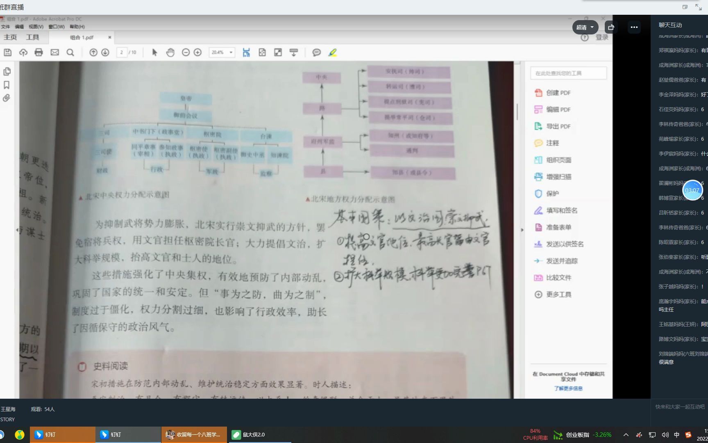Open the page thumbnails panel icon
Viewport: 708px width, 443px height.
(x=7, y=71)
